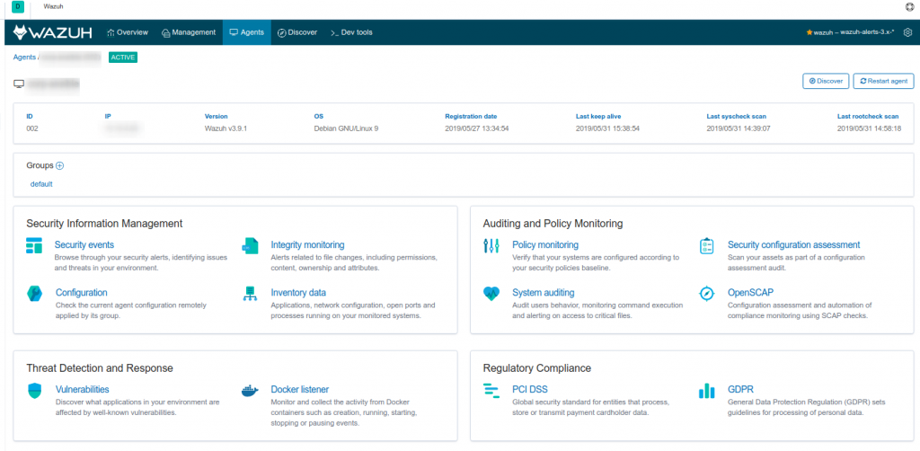The image size is (920, 451).
Task: Click the Policy monitoring sliders icon
Action: pyautogui.click(x=491, y=246)
